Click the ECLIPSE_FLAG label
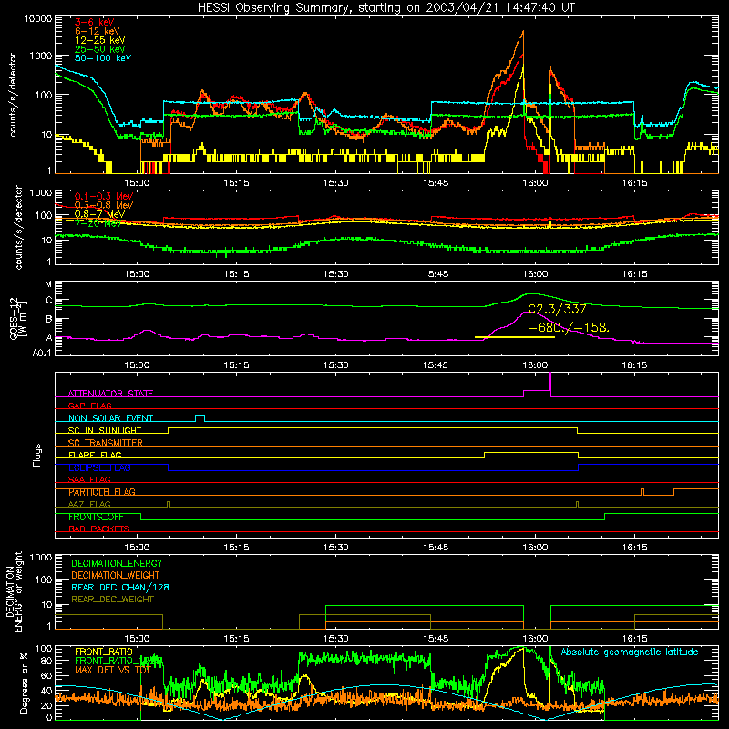The width and height of the screenshot is (729, 729). [99, 467]
